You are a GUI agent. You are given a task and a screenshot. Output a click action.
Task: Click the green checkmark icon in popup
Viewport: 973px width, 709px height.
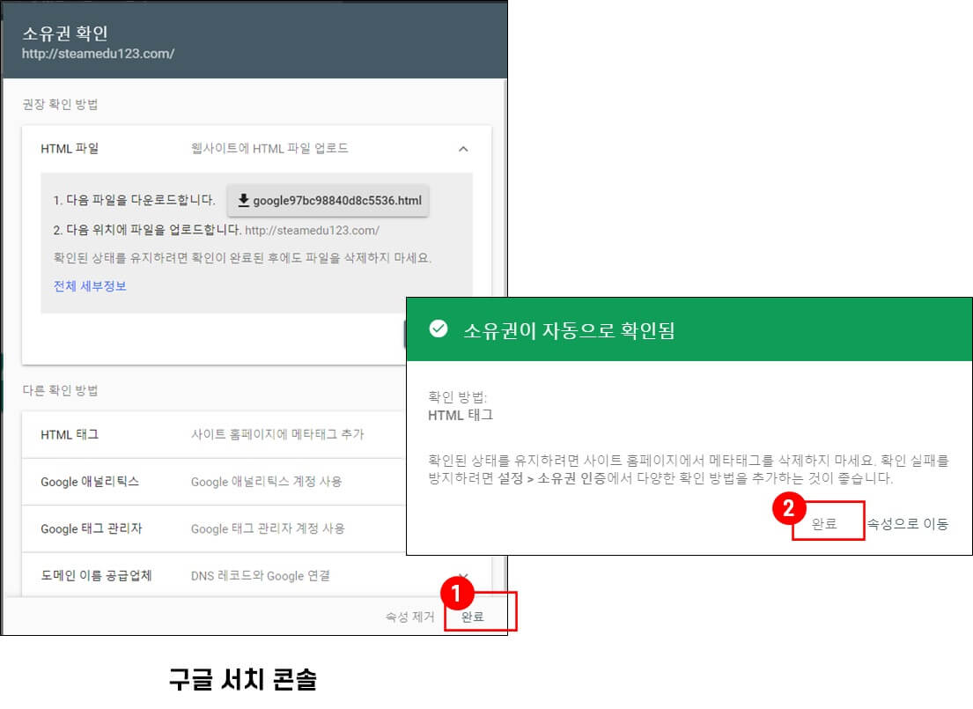pos(439,329)
